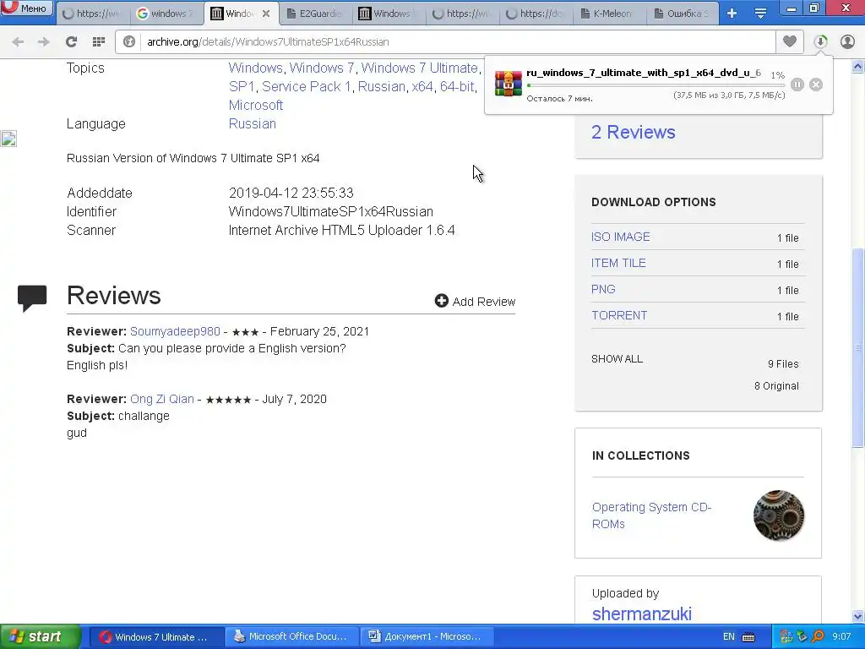Screen dimensions: 865x649
Task: Download the PNG file
Action: coord(603,289)
